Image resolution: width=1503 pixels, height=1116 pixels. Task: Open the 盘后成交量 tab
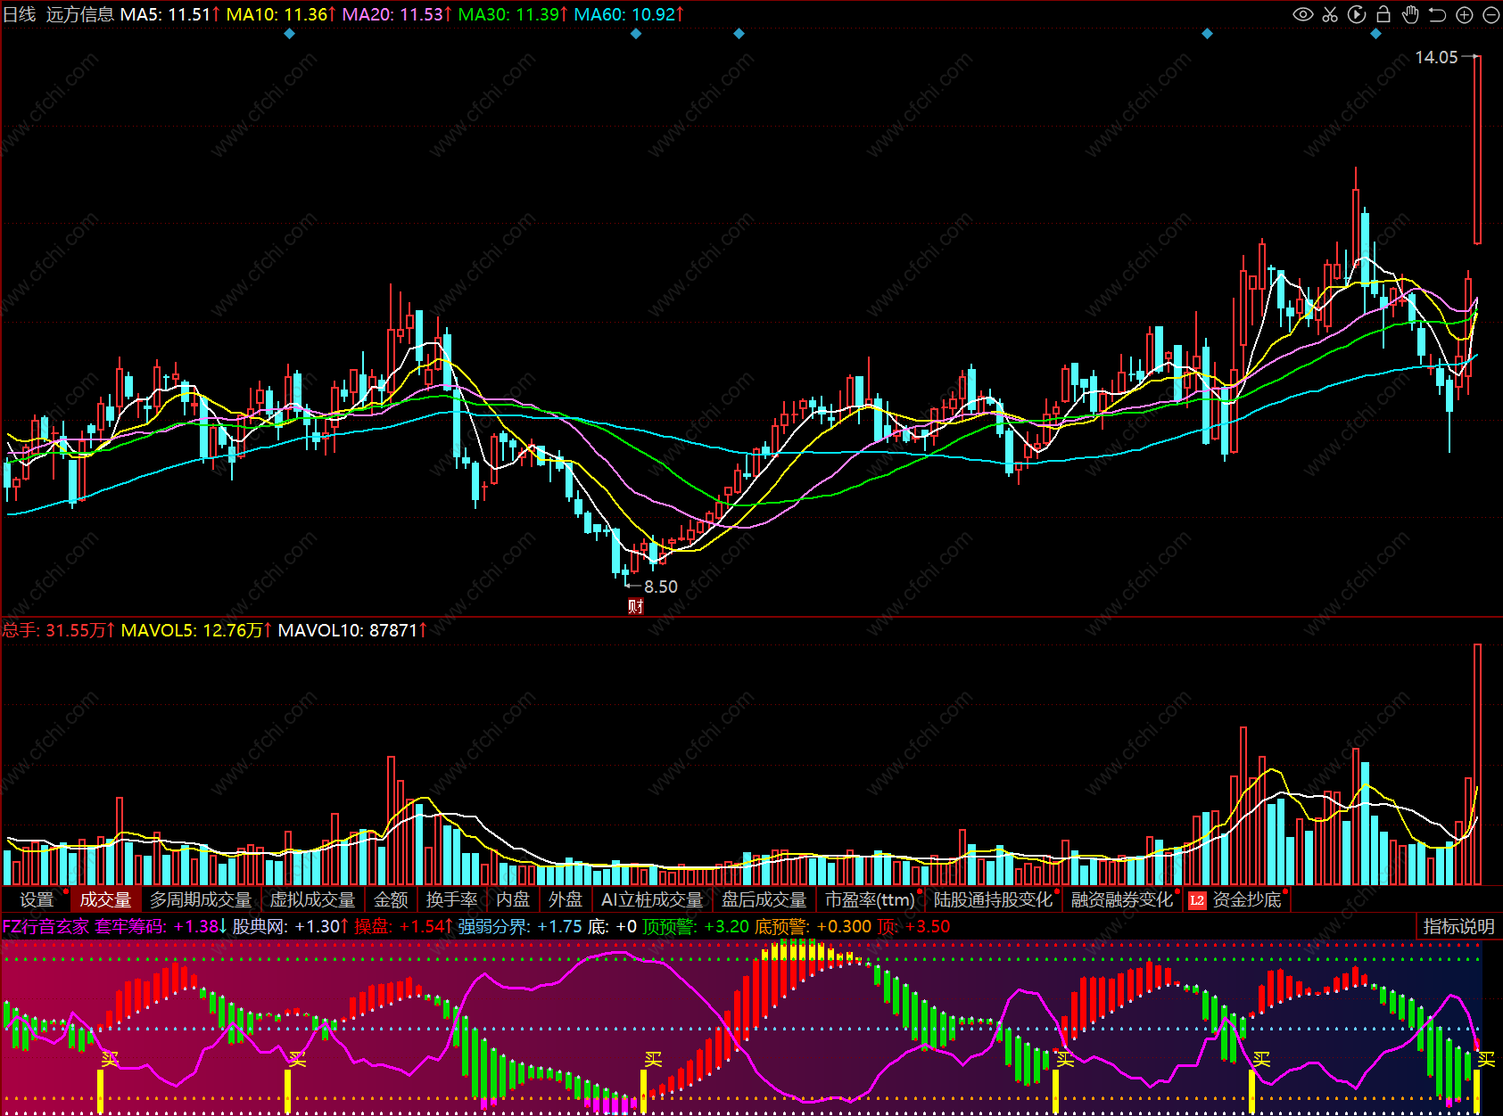pos(764,900)
